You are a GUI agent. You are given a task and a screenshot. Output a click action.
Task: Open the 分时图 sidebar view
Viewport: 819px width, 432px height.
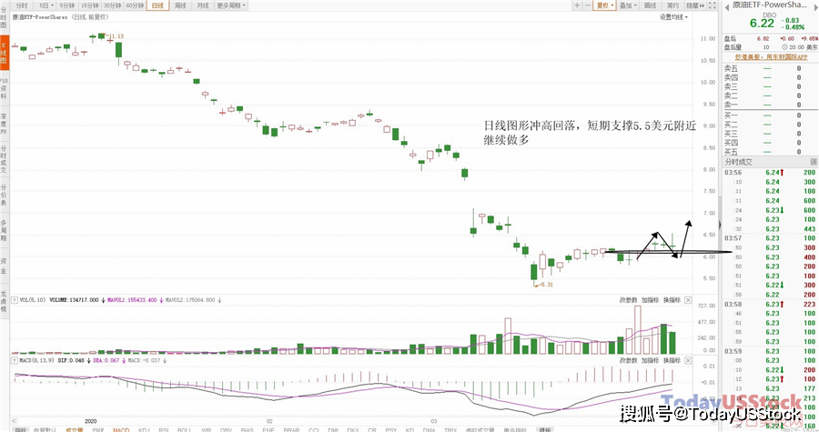tap(5, 18)
